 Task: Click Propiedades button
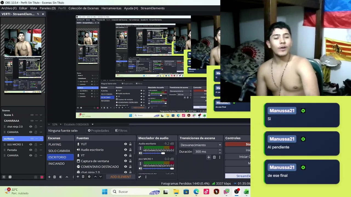(x=98, y=131)
